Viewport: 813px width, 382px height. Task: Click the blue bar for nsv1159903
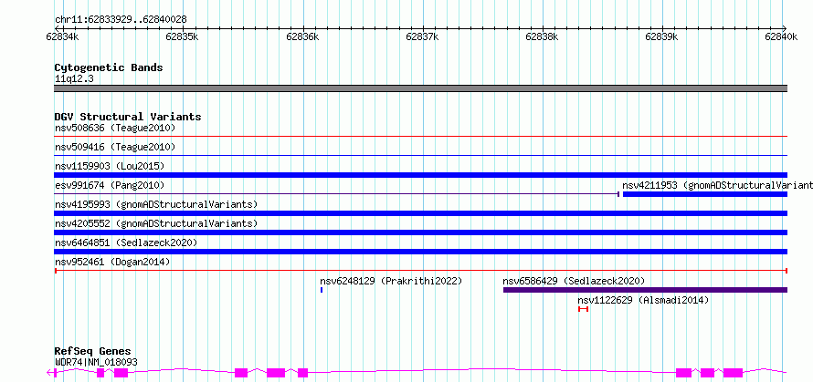pos(421,175)
